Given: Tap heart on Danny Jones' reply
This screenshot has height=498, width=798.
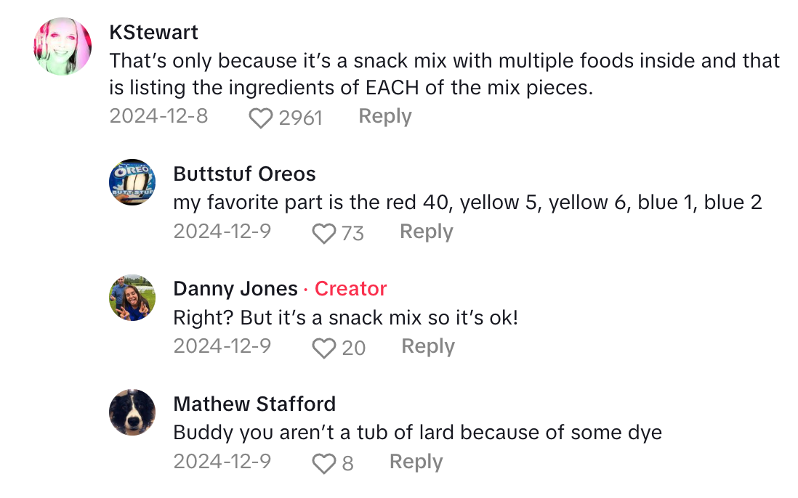Looking at the screenshot, I should click(323, 348).
